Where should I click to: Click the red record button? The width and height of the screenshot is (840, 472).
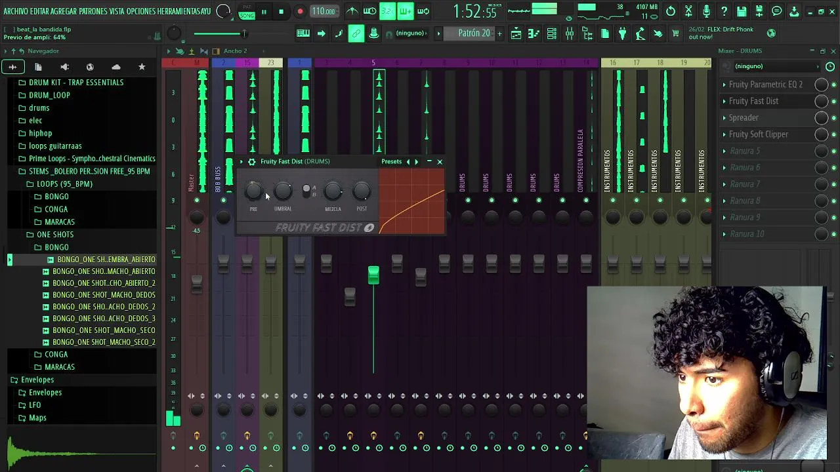pyautogui.click(x=300, y=11)
